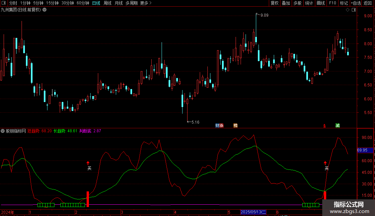Click the 9.09 high price label

pos(264,15)
